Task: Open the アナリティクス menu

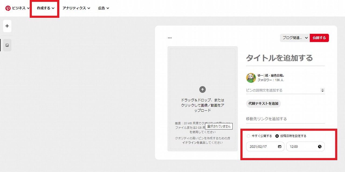Action: (76, 8)
